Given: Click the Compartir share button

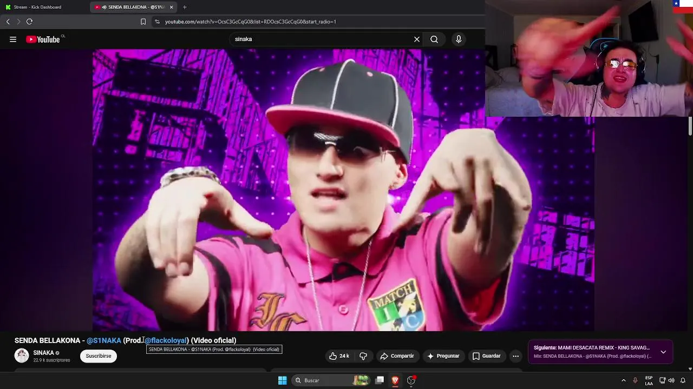Looking at the screenshot, I should tap(397, 356).
